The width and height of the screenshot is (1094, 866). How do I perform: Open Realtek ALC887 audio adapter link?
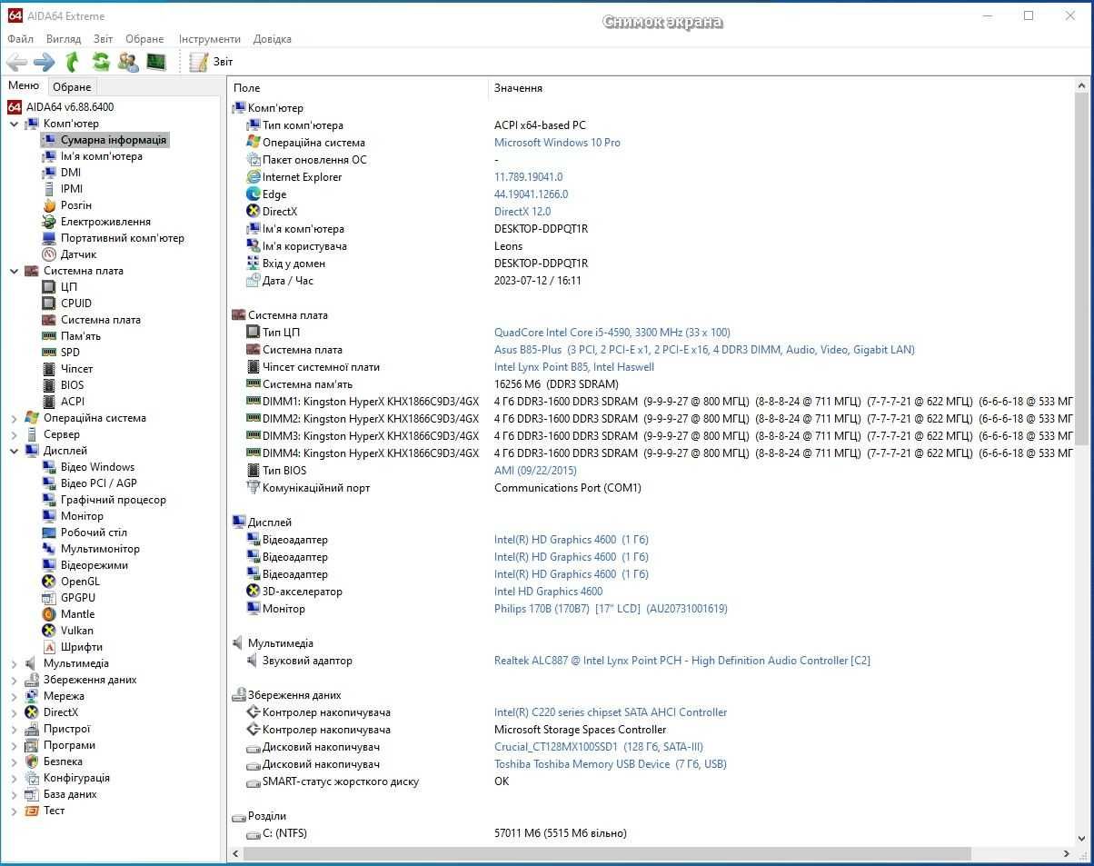[681, 661]
